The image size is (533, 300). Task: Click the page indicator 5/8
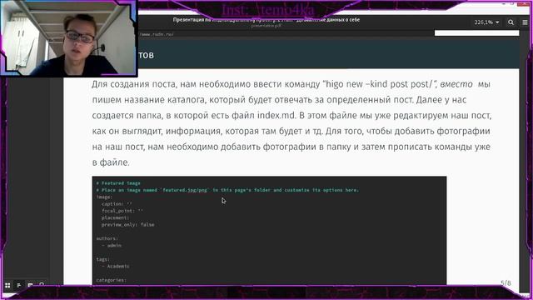click(506, 283)
